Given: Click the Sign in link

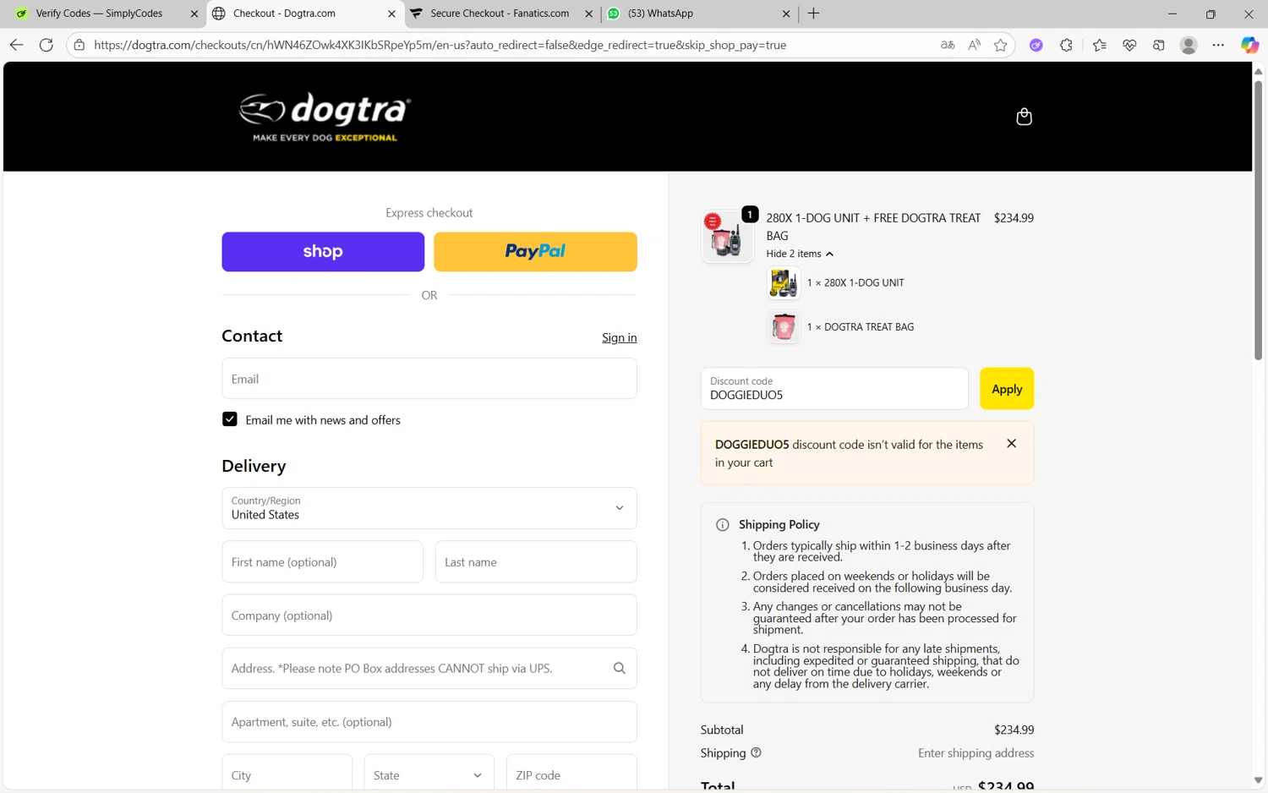Looking at the screenshot, I should 619,337.
